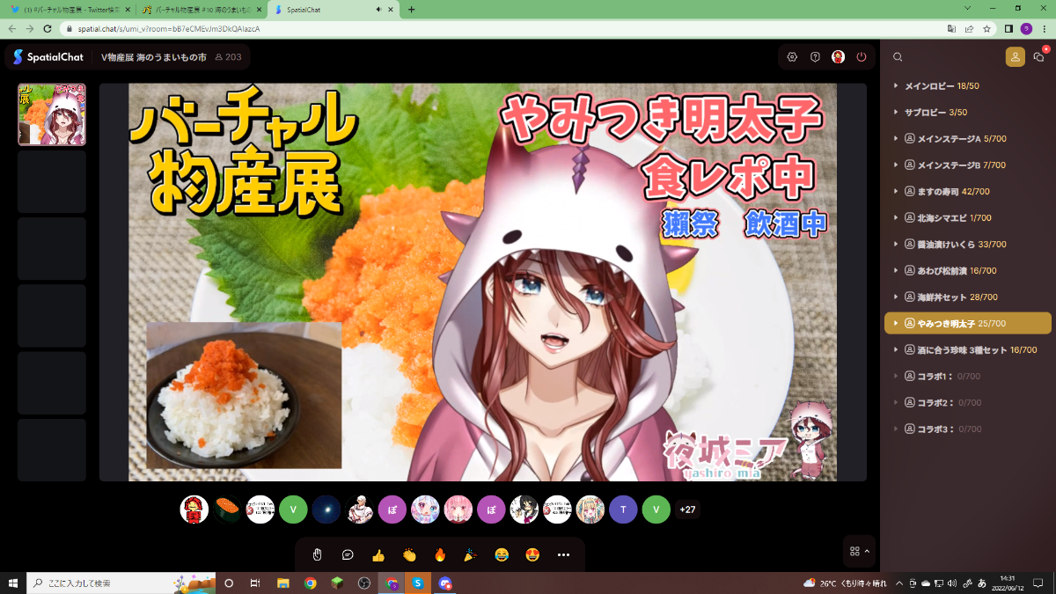The width and height of the screenshot is (1056, 594).
Task: Send the party popper reaction
Action: click(471, 554)
